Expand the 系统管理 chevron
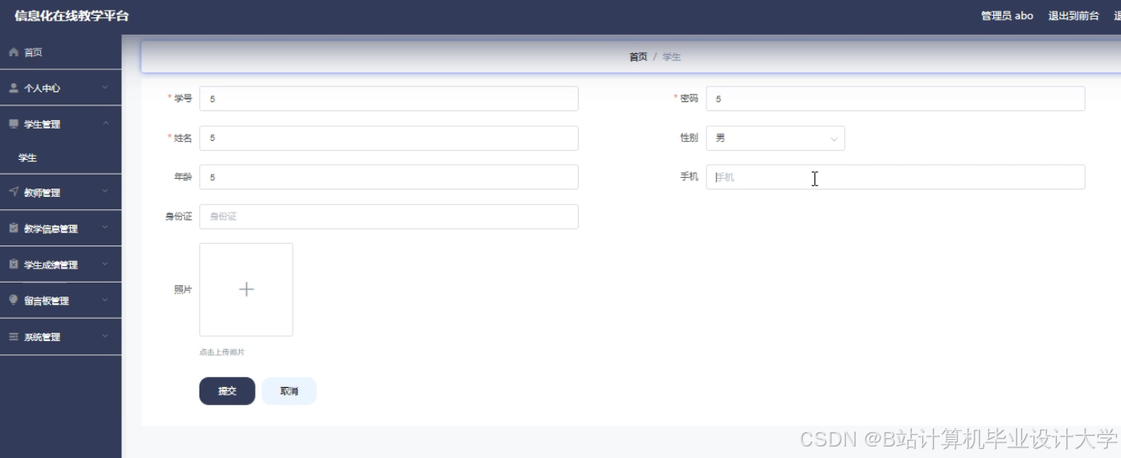The height and width of the screenshot is (458, 1121). tap(106, 337)
